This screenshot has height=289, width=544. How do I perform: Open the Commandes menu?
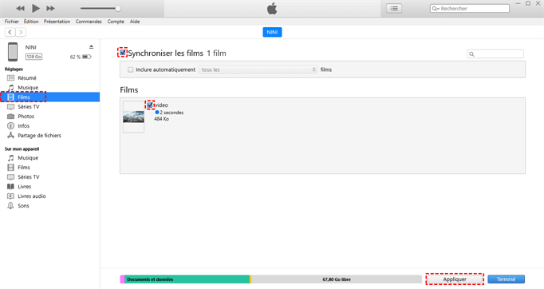[89, 22]
